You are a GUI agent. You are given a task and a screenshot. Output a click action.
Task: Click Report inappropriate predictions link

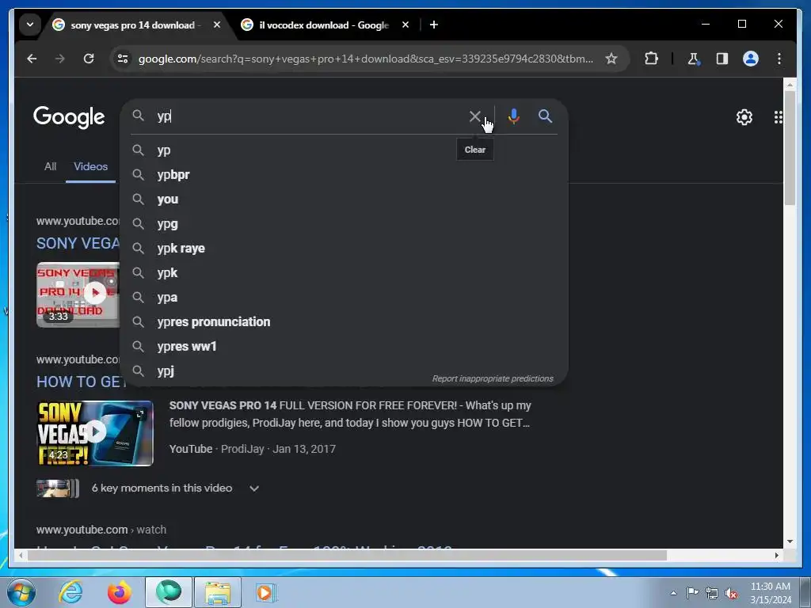(493, 378)
